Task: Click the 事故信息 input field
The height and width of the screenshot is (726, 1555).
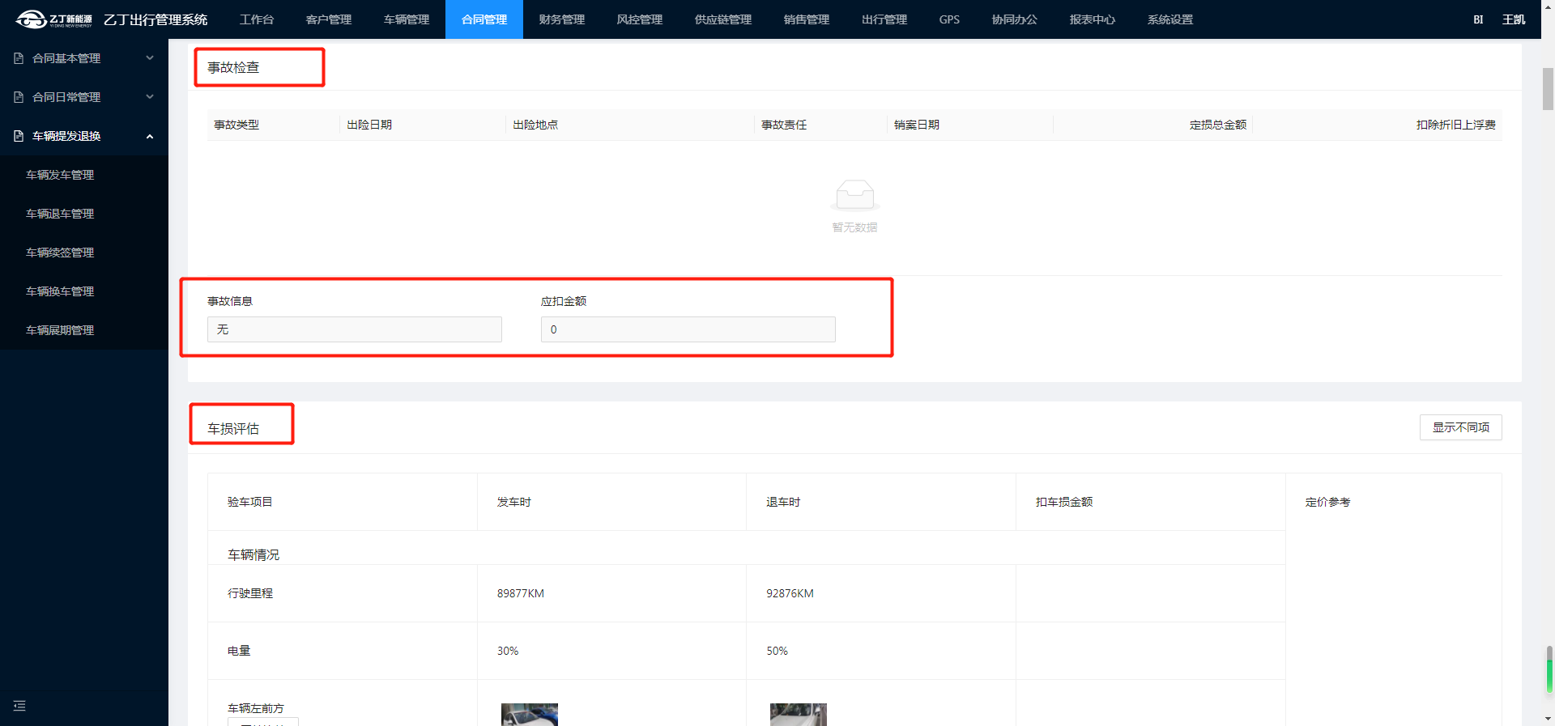Action: click(355, 329)
